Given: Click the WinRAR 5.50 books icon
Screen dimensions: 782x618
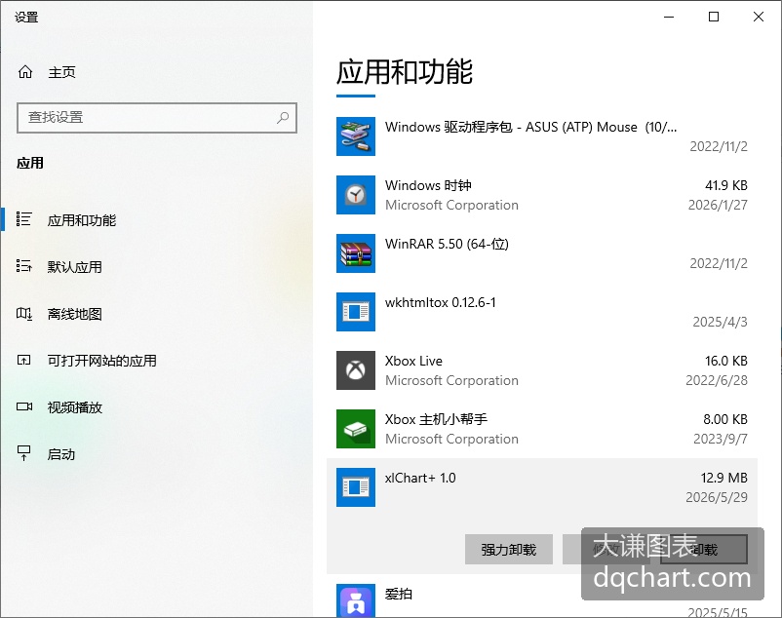Looking at the screenshot, I should point(356,253).
